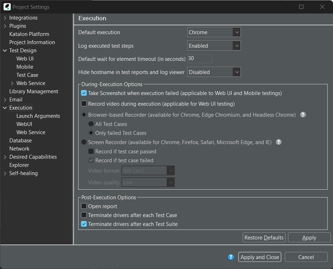The height and width of the screenshot is (269, 333).
Task: Check Record if test case passed
Action: pos(91,151)
